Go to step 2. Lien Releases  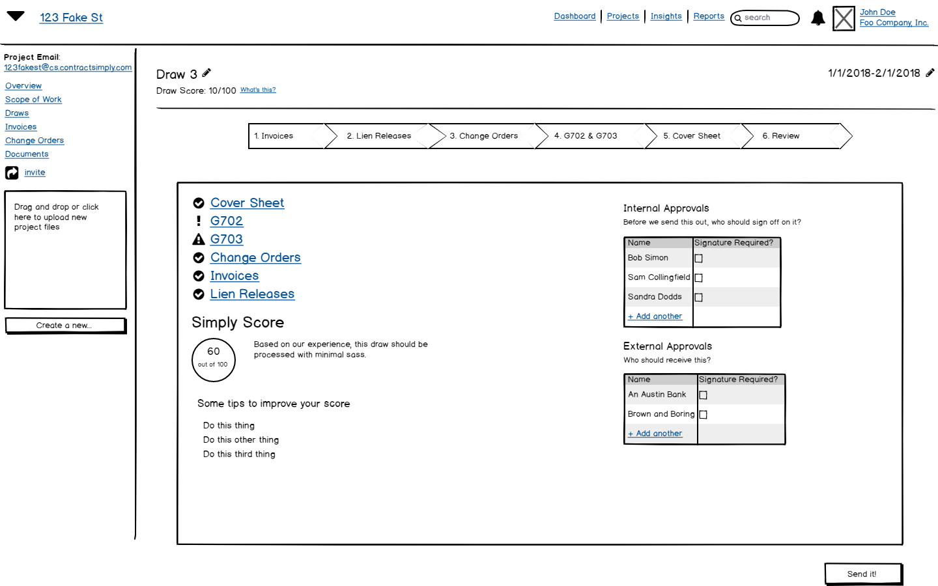384,136
